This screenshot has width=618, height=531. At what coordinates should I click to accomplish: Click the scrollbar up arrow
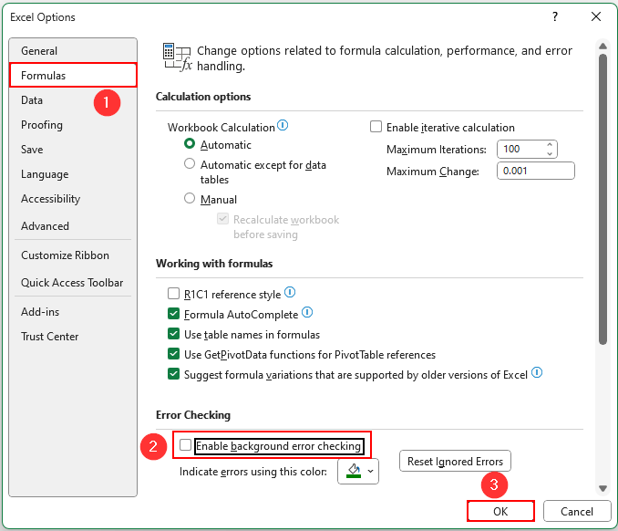pyautogui.click(x=603, y=47)
